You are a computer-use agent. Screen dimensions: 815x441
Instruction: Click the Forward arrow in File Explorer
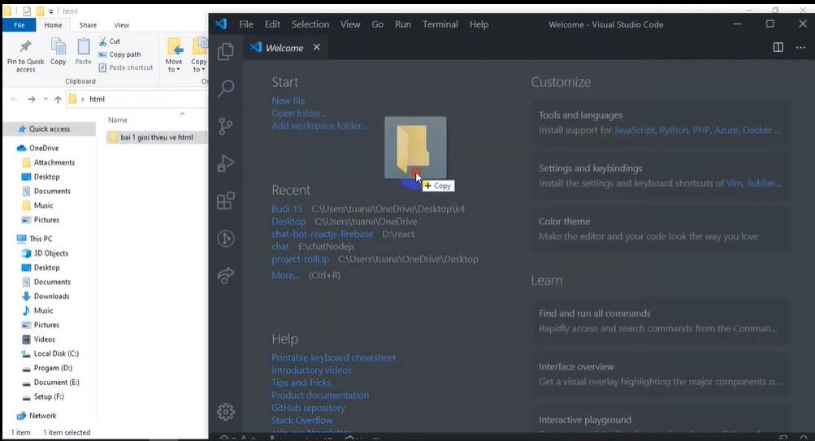pyautogui.click(x=31, y=99)
